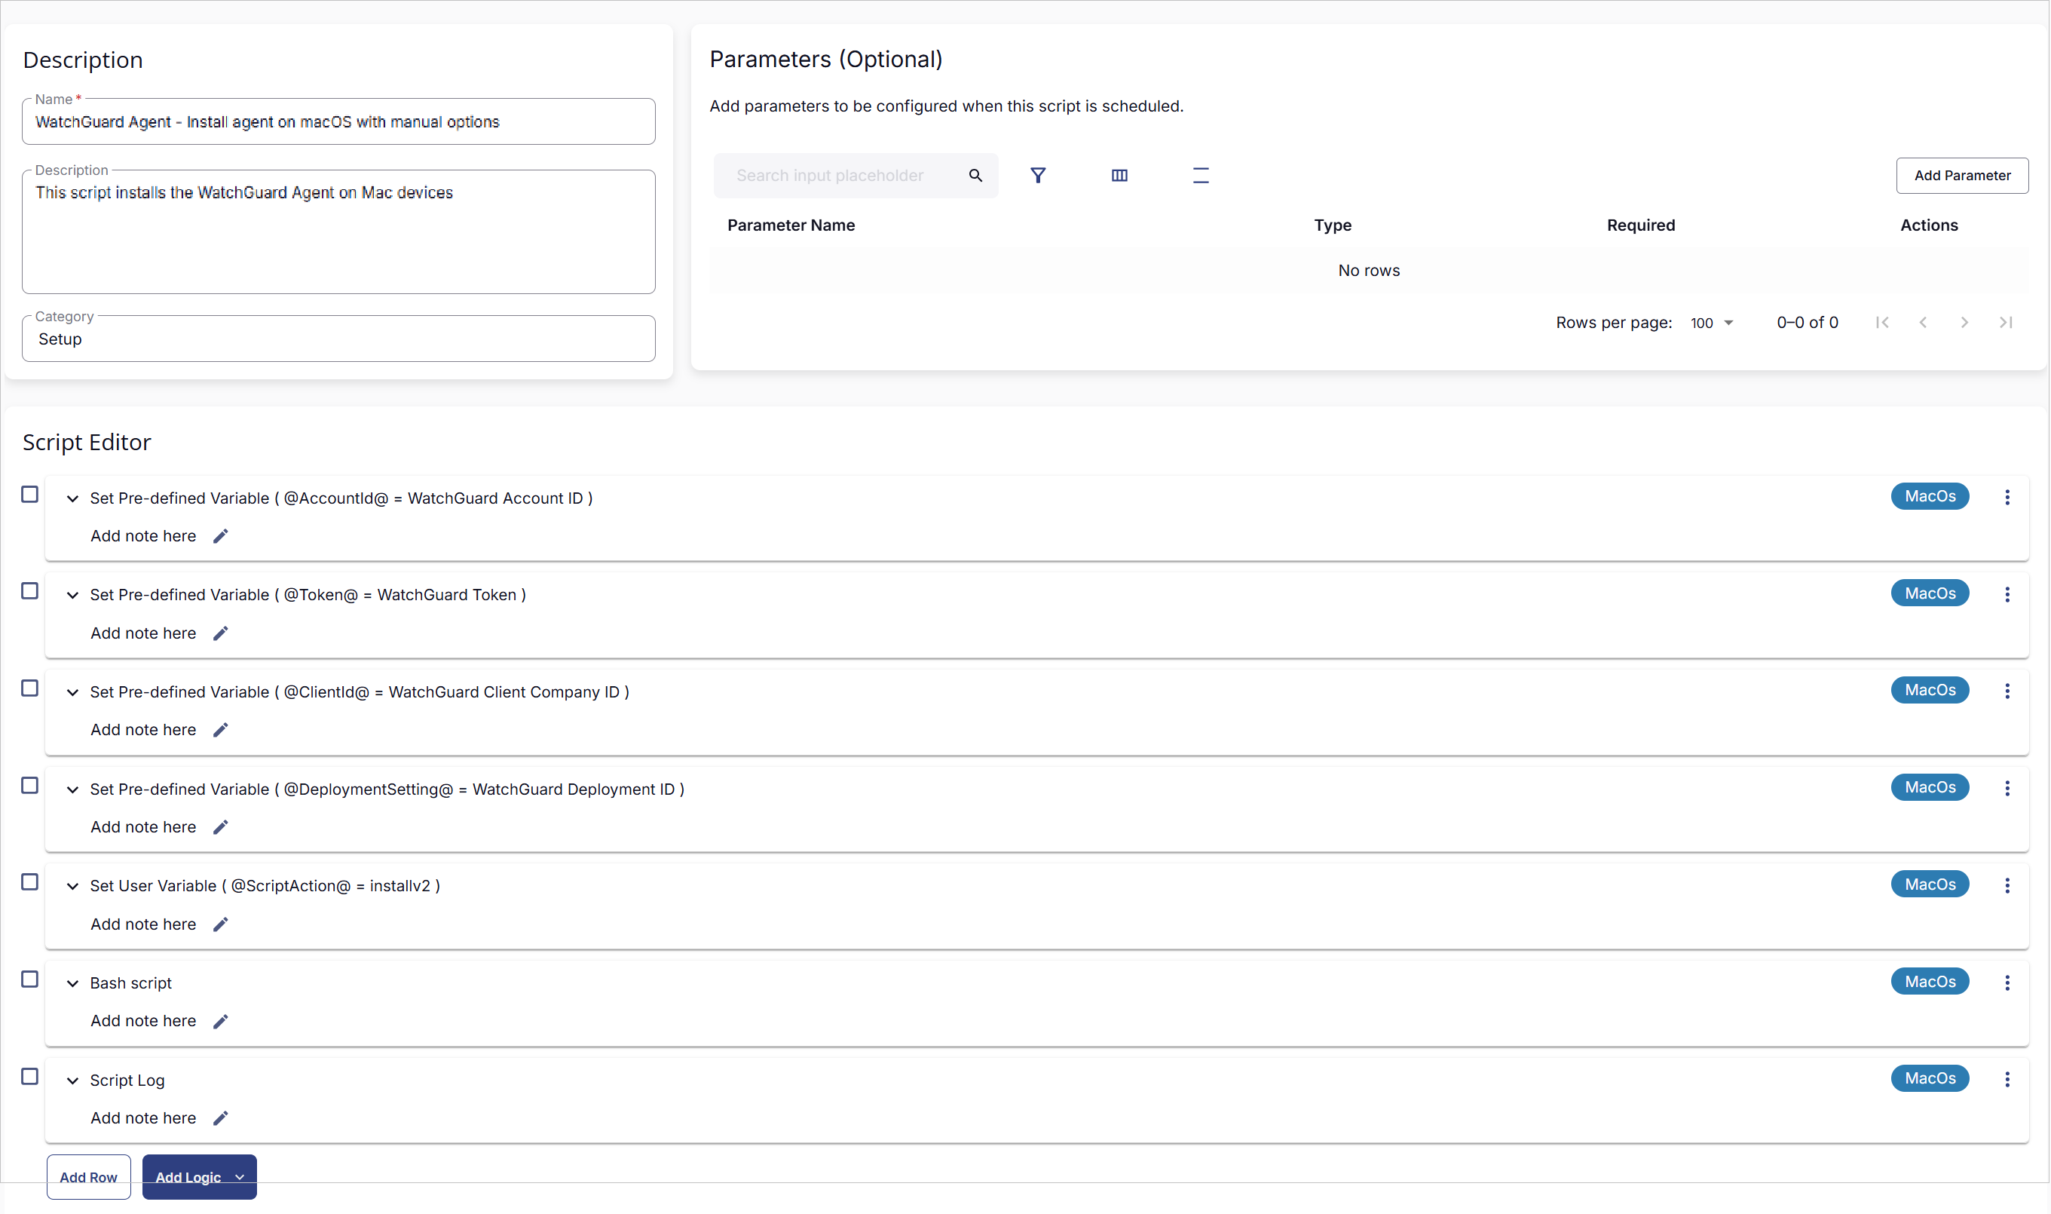Viewport: 2051px width, 1214px height.
Task: Check the Set User Variable row checkbox
Action: point(29,882)
